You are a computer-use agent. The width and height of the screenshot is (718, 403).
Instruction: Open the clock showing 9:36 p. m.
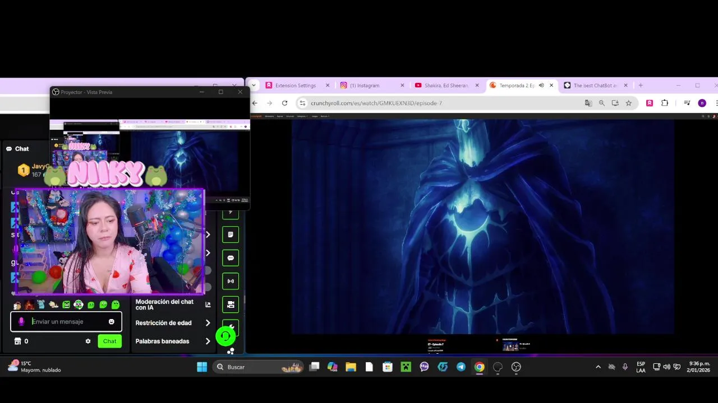click(699, 367)
